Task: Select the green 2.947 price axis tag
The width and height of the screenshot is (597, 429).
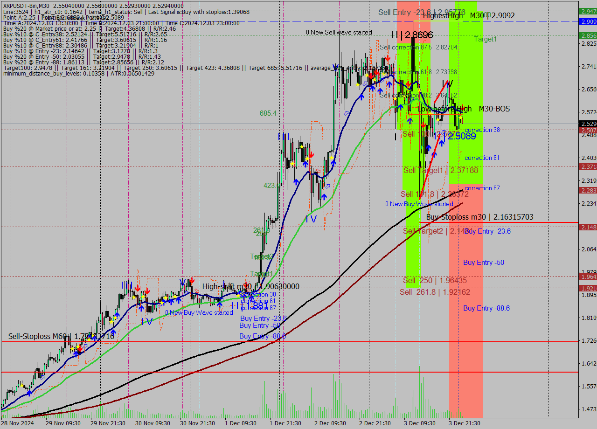Action: [588, 11]
